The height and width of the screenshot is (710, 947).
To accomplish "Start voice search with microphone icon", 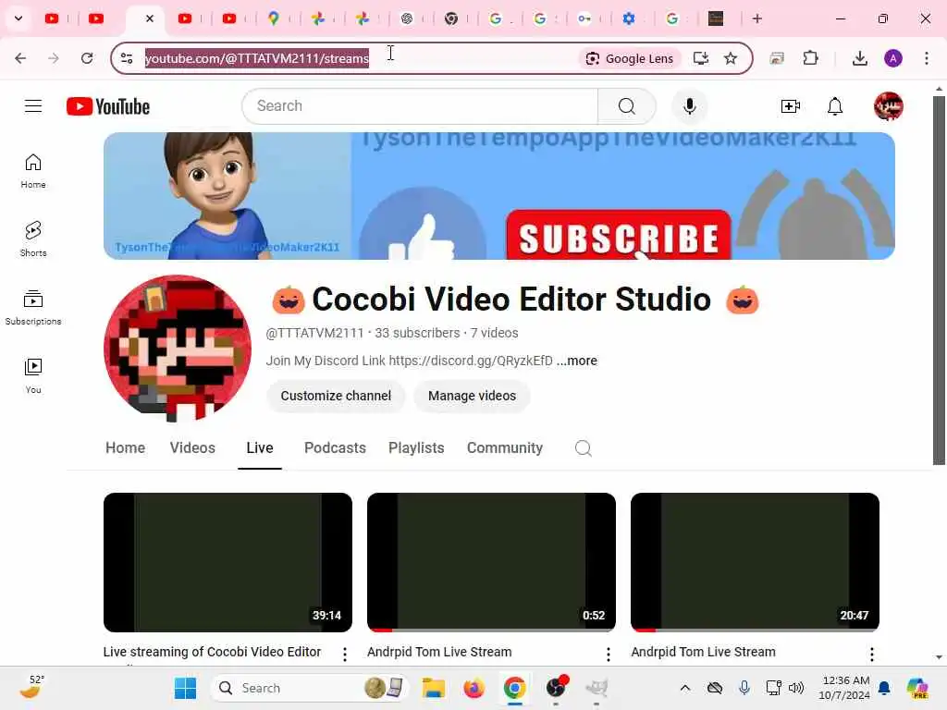I will (689, 106).
